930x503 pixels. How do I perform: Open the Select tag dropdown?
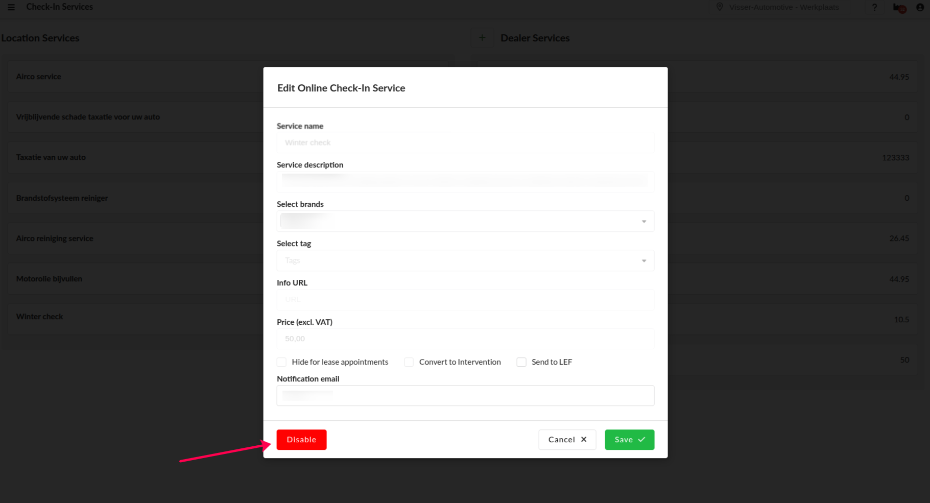pyautogui.click(x=643, y=261)
